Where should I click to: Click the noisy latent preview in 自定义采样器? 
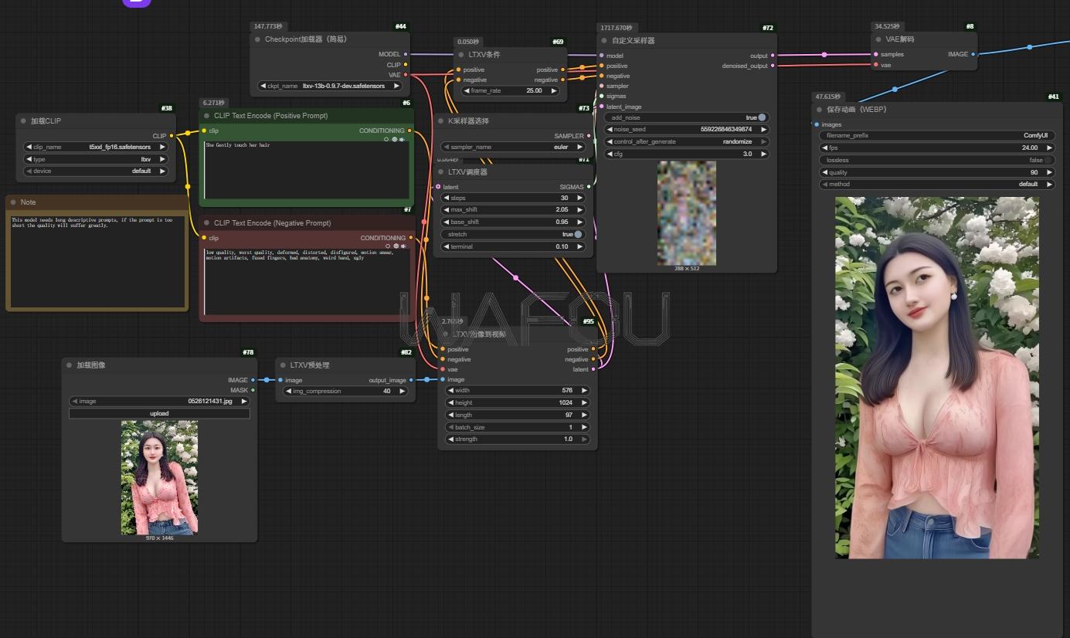pos(687,213)
